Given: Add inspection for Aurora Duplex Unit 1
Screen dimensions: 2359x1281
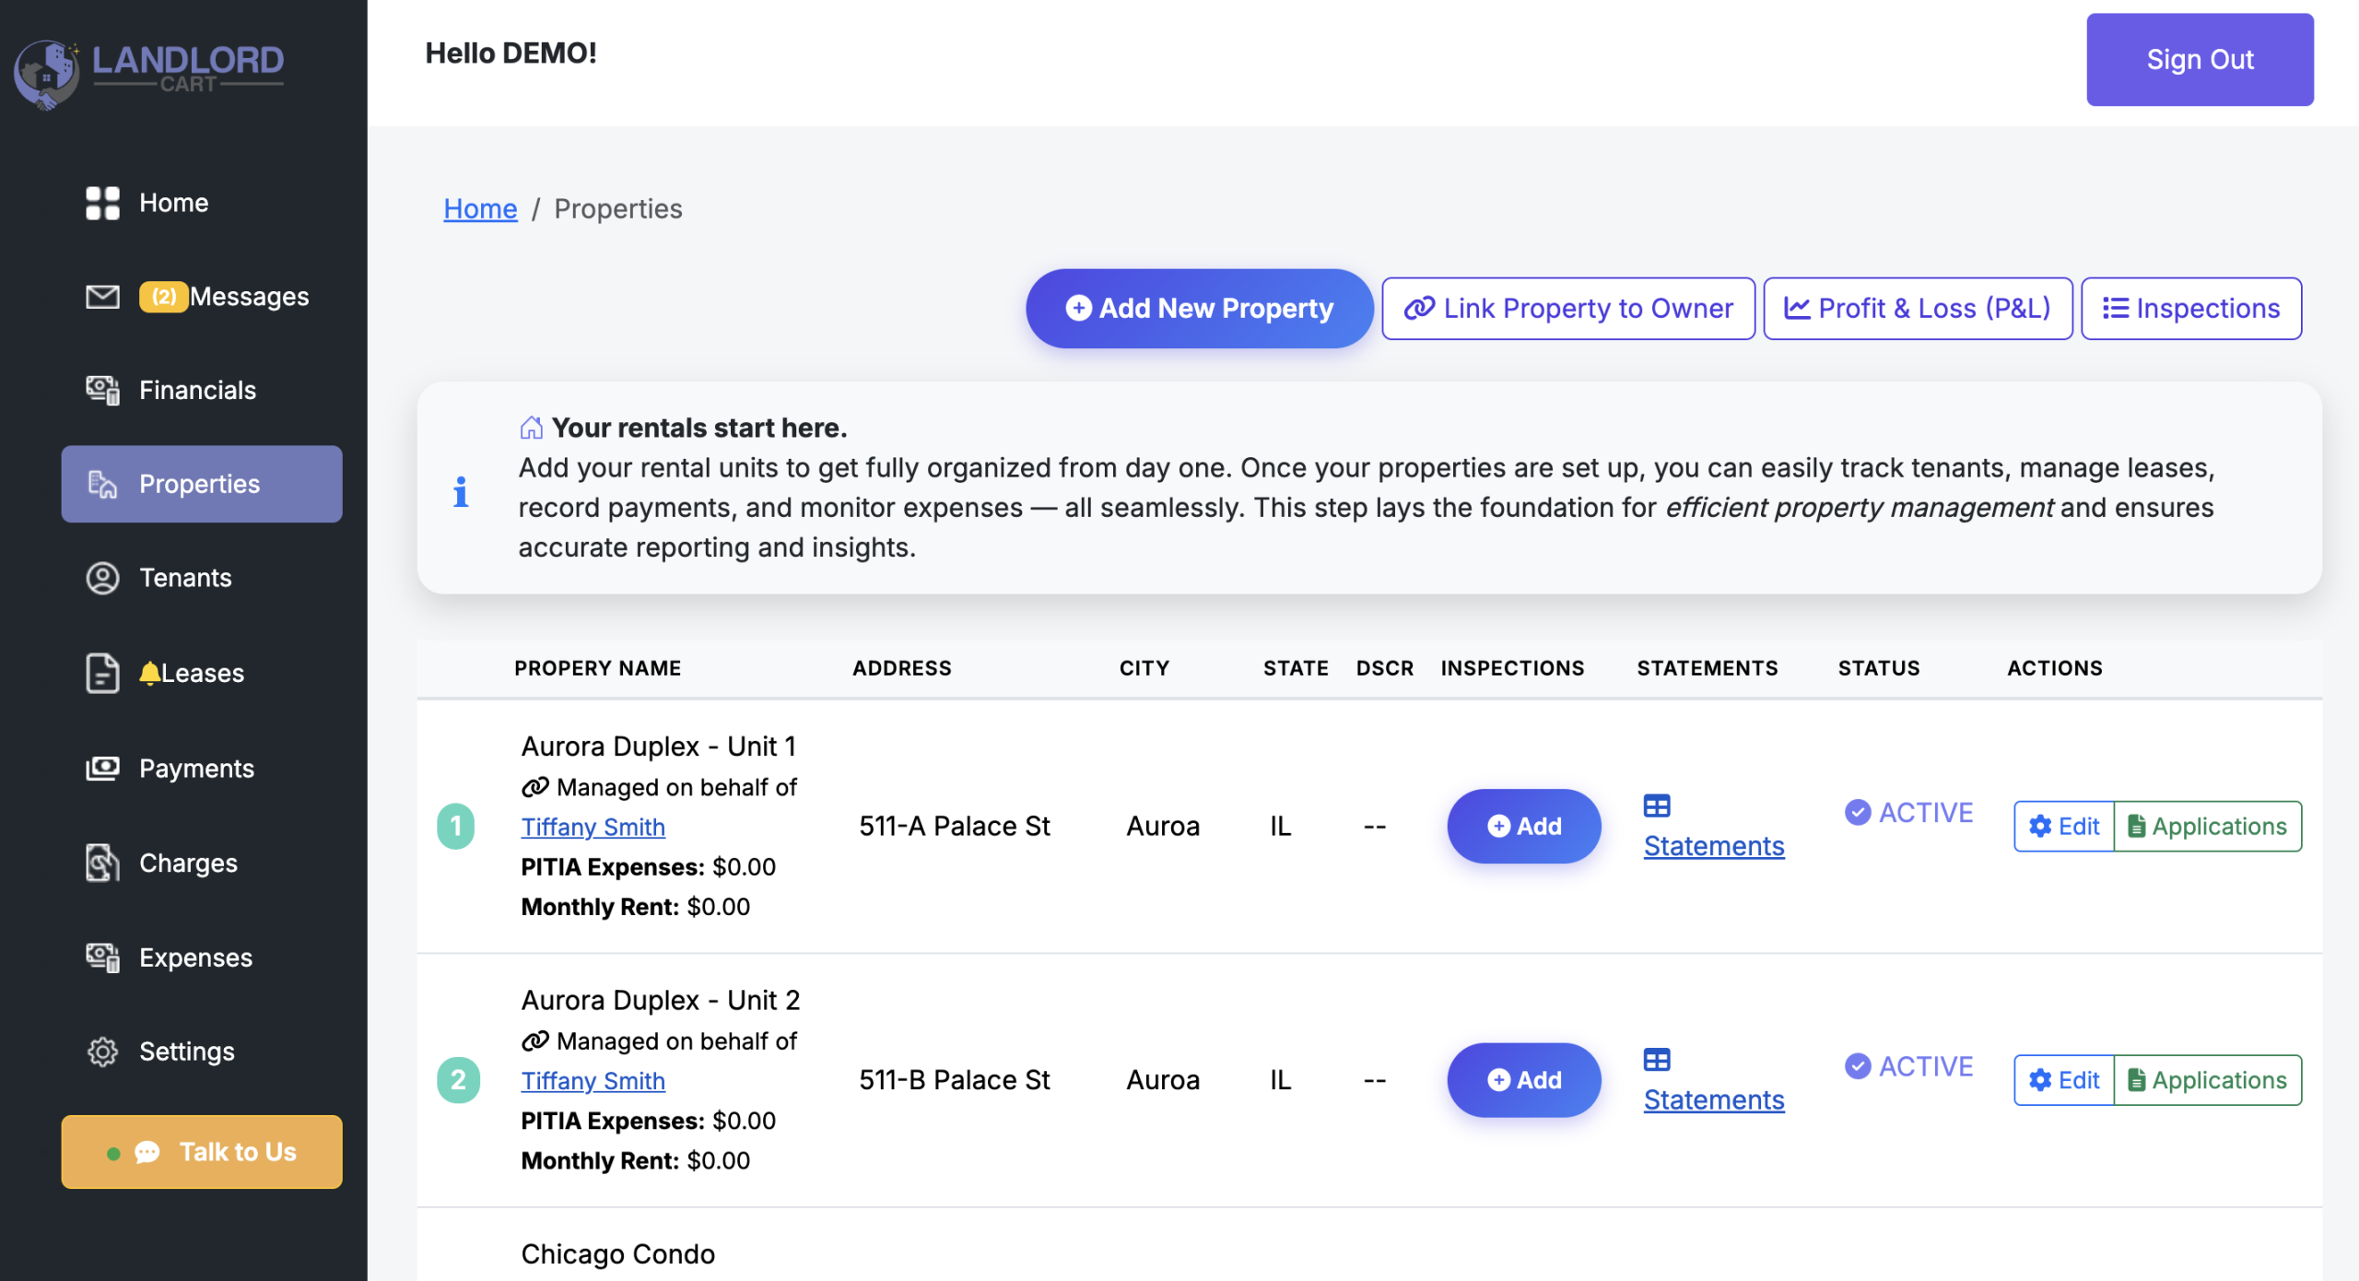Looking at the screenshot, I should (x=1523, y=826).
